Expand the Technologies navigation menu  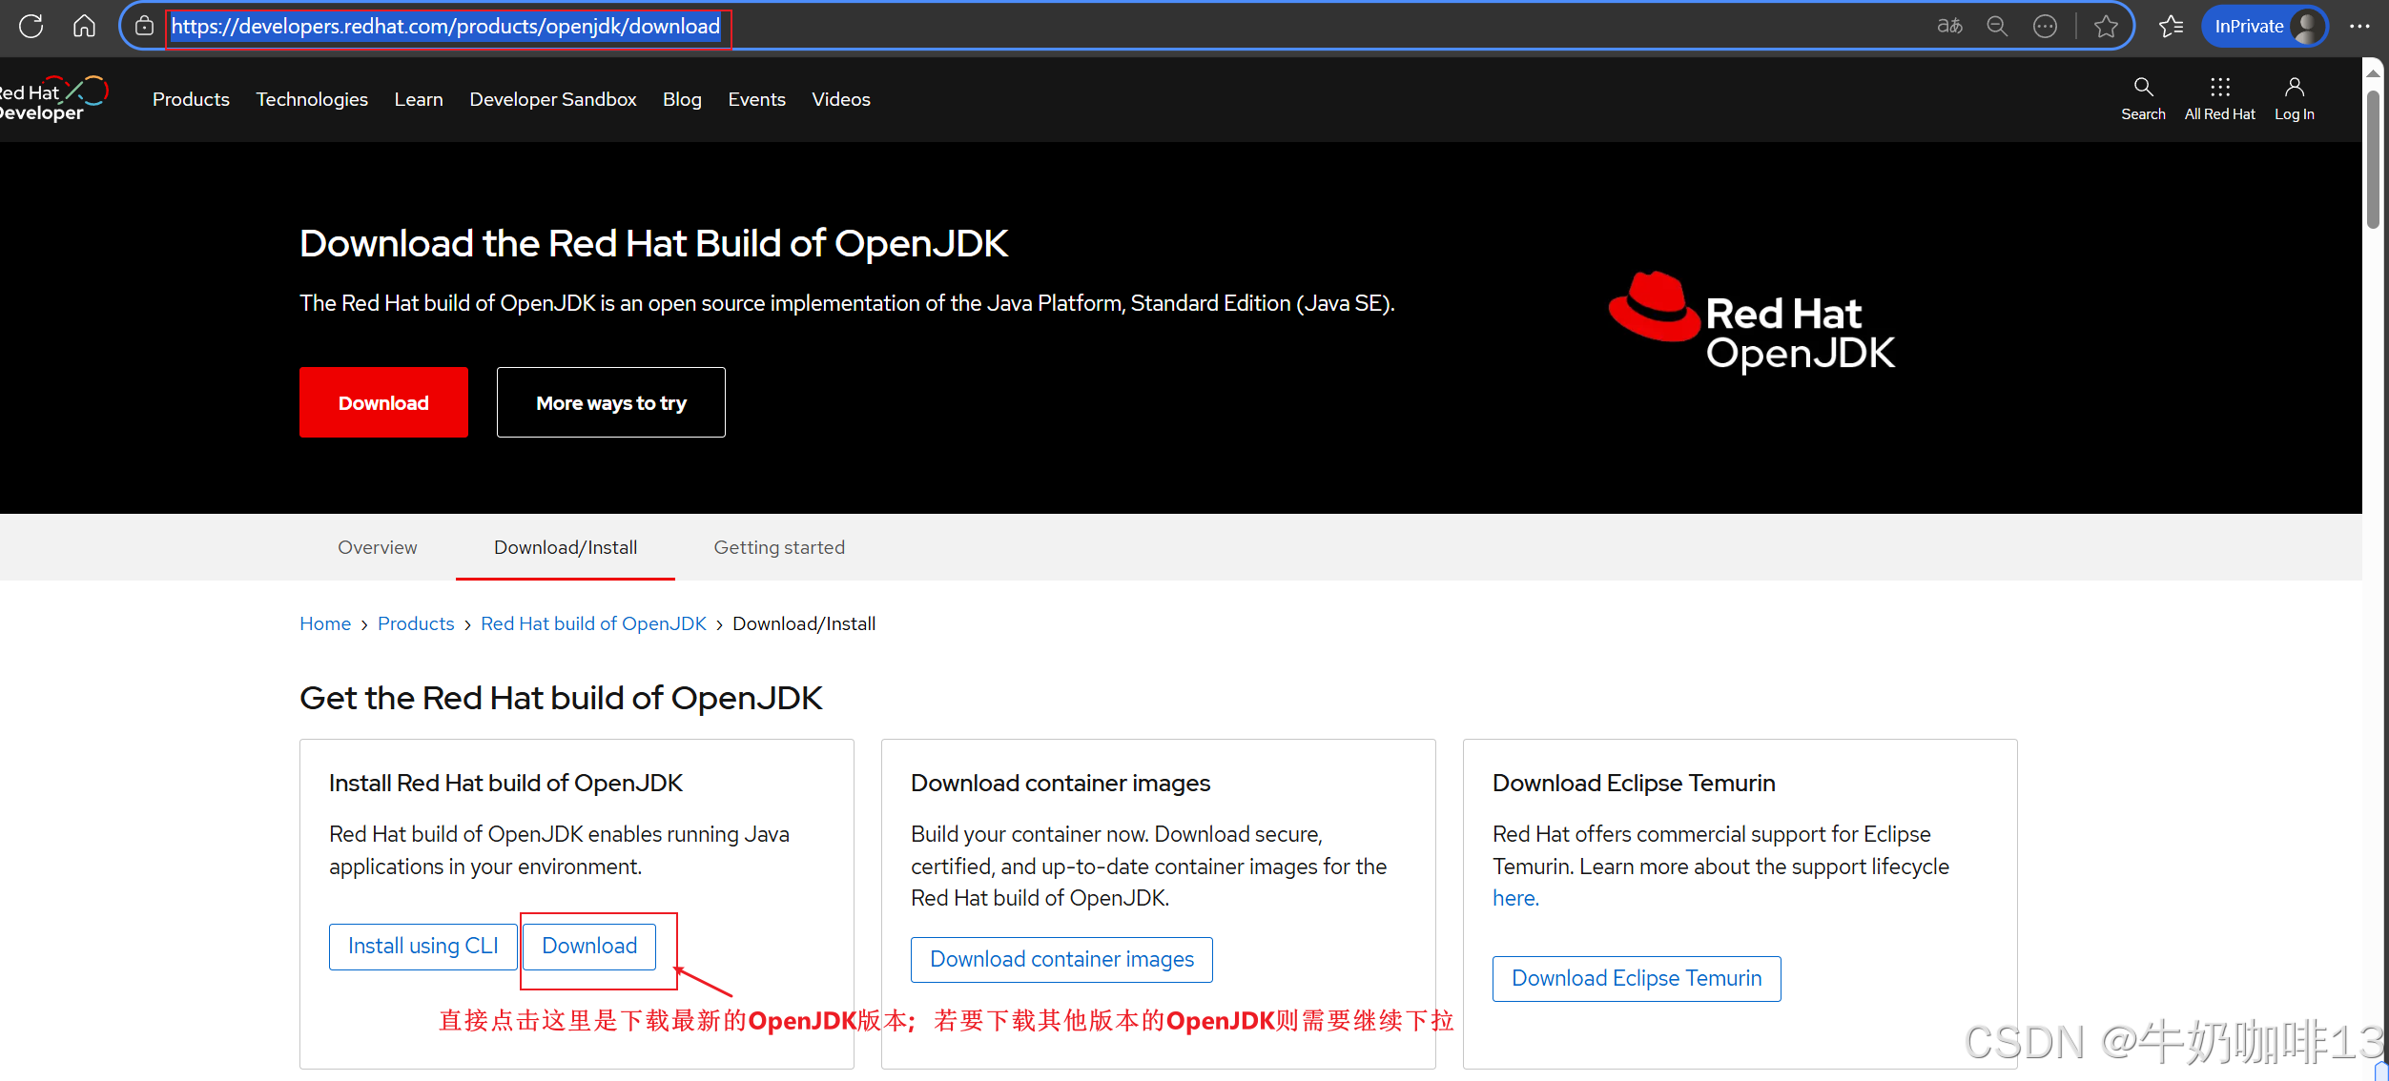(312, 99)
